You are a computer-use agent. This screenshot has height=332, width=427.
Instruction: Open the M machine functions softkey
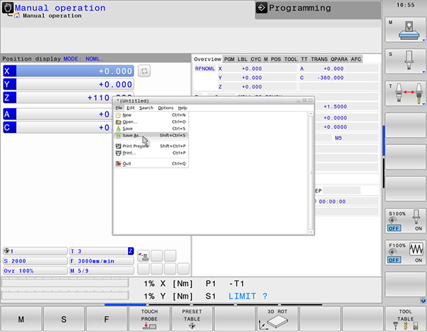406,29
